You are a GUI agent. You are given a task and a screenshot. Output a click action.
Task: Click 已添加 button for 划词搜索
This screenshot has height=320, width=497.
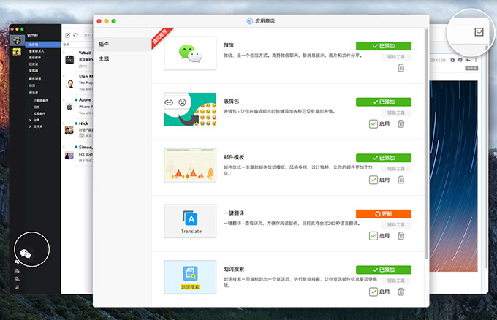click(384, 270)
